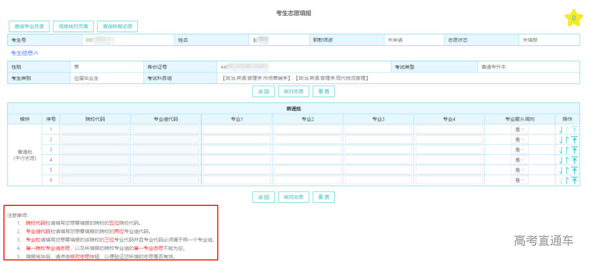Image resolution: width=589 pixels, height=262 pixels.
Task: Switch to 信息核对页面
Action: [74, 26]
